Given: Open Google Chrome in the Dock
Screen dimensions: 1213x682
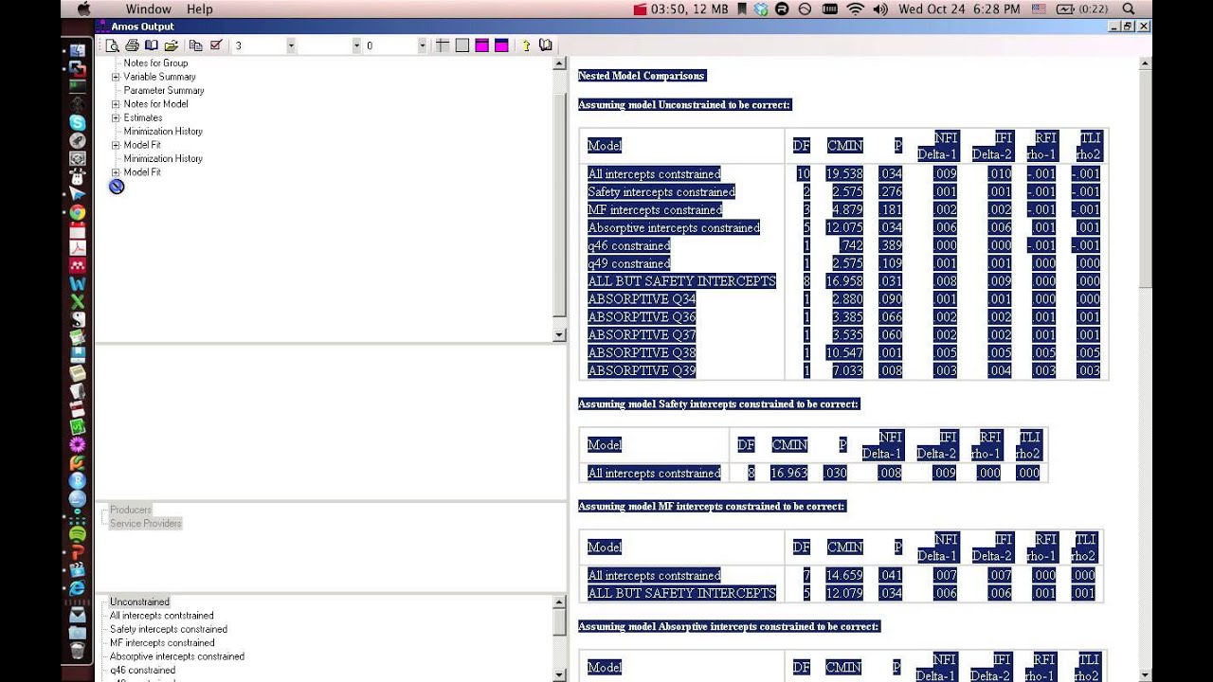Looking at the screenshot, I should point(78,213).
